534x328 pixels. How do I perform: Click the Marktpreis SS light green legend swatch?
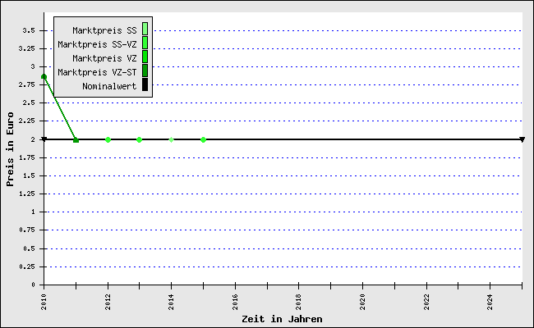click(145, 30)
